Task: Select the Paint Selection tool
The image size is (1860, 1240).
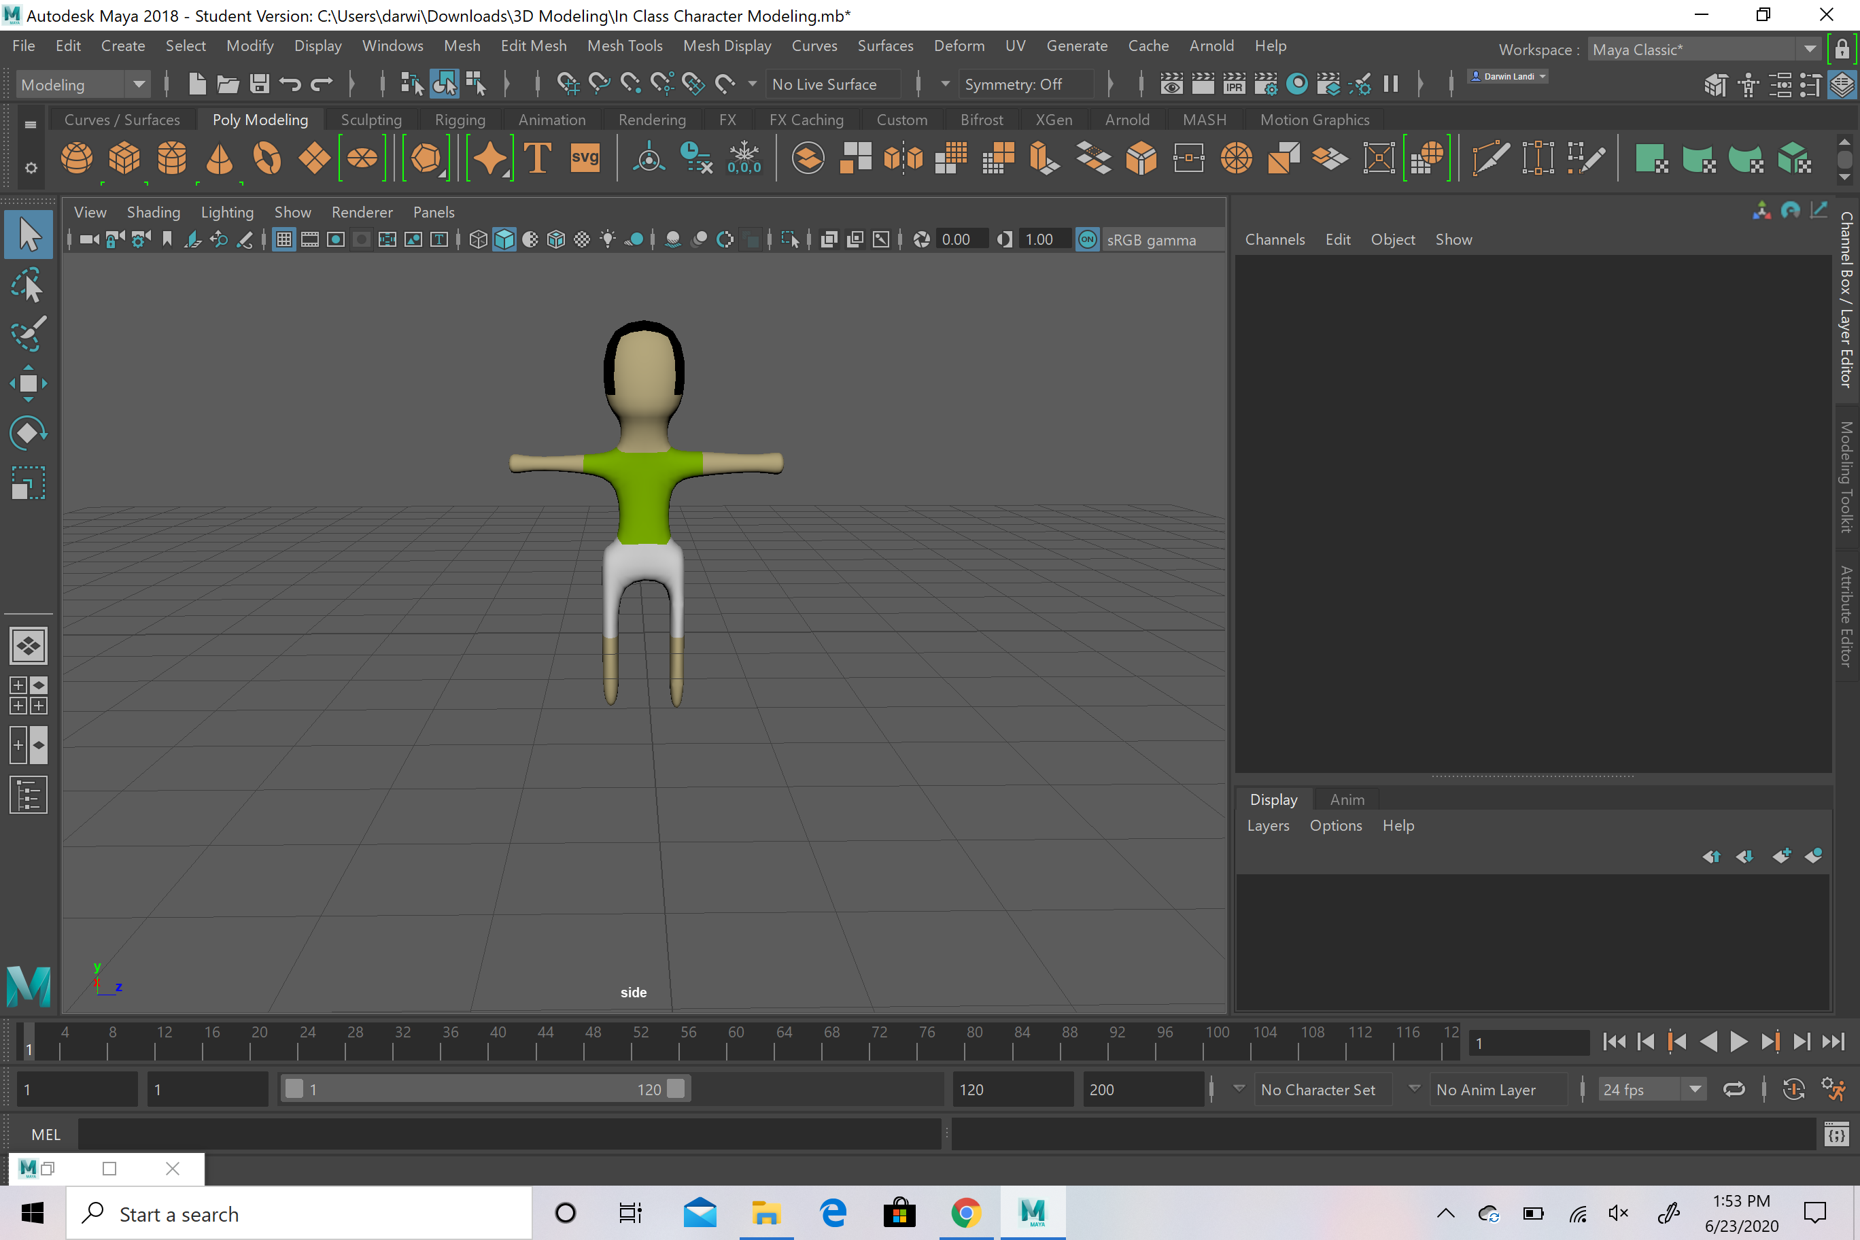Action: point(29,333)
